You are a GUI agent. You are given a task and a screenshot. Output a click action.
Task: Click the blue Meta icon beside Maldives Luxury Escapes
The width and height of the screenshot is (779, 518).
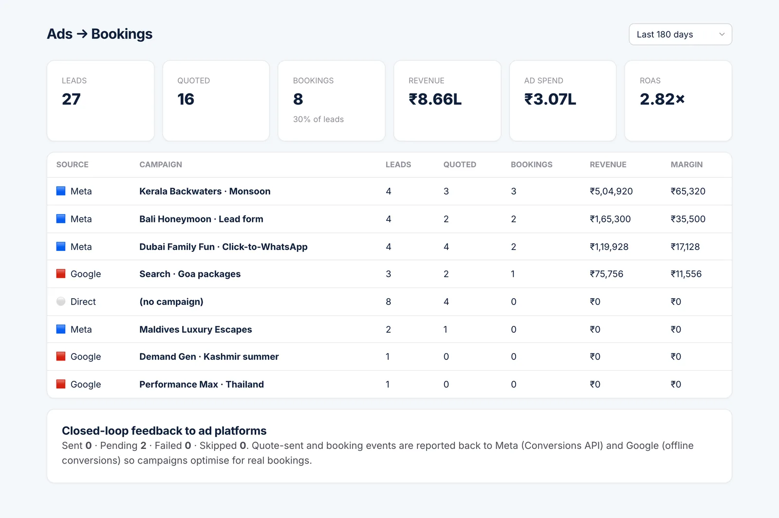61,329
